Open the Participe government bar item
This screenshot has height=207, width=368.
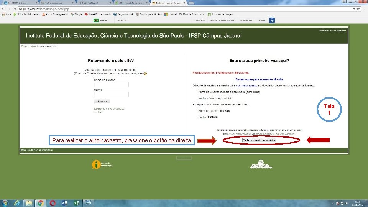[x=199, y=20]
